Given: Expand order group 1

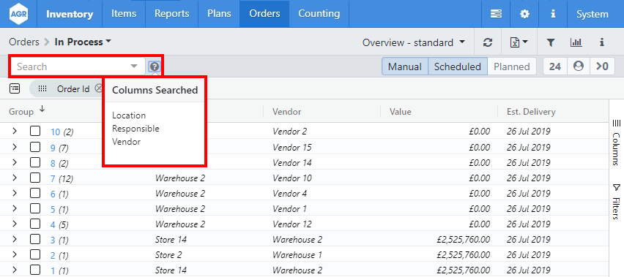Looking at the screenshot, I should [x=15, y=270].
